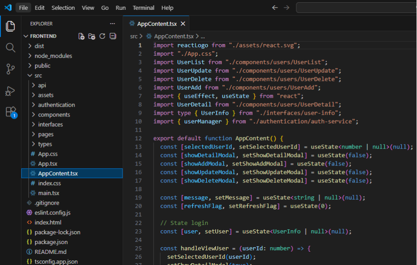The height and width of the screenshot is (265, 417).
Task: Open the Terminal menu
Action: [143, 8]
